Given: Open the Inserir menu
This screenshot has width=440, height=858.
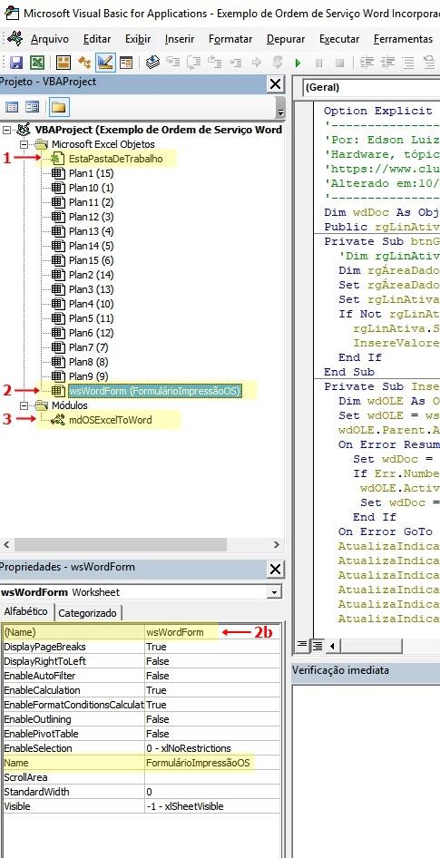Looking at the screenshot, I should 180,39.
